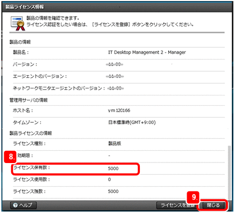Screen dimensions: 235x214
Task: Click the エージェントのバージョン label
Action: pos(40,76)
